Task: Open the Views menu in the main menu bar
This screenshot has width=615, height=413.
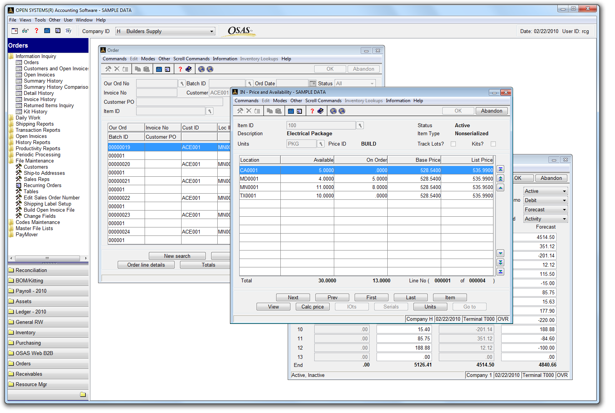Action: click(x=25, y=20)
